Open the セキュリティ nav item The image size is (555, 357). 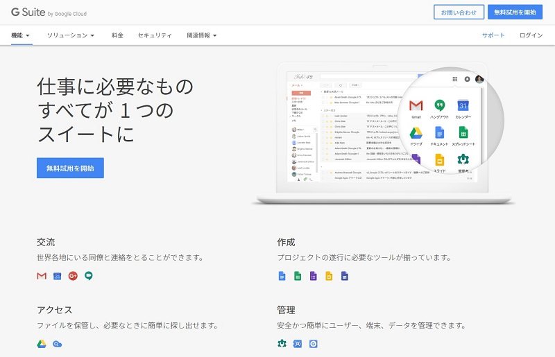click(x=155, y=35)
